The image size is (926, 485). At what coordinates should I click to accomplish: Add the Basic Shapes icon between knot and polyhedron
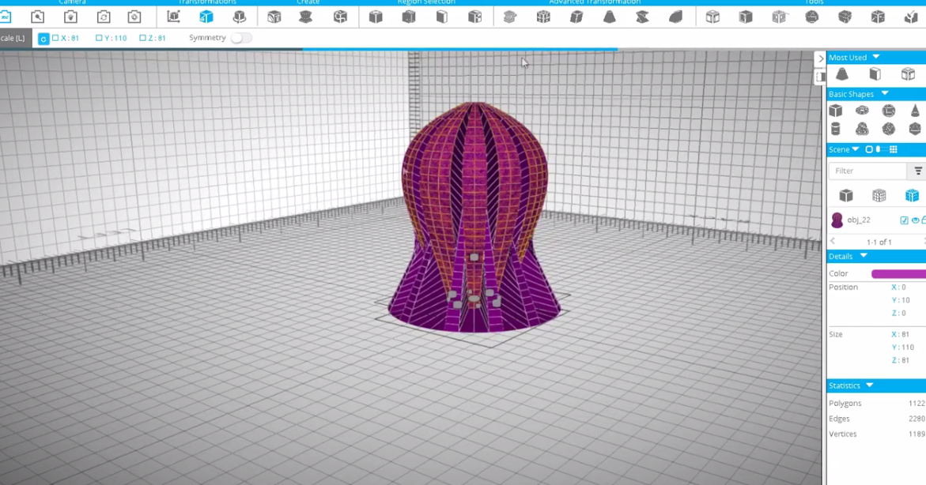pyautogui.click(x=889, y=129)
